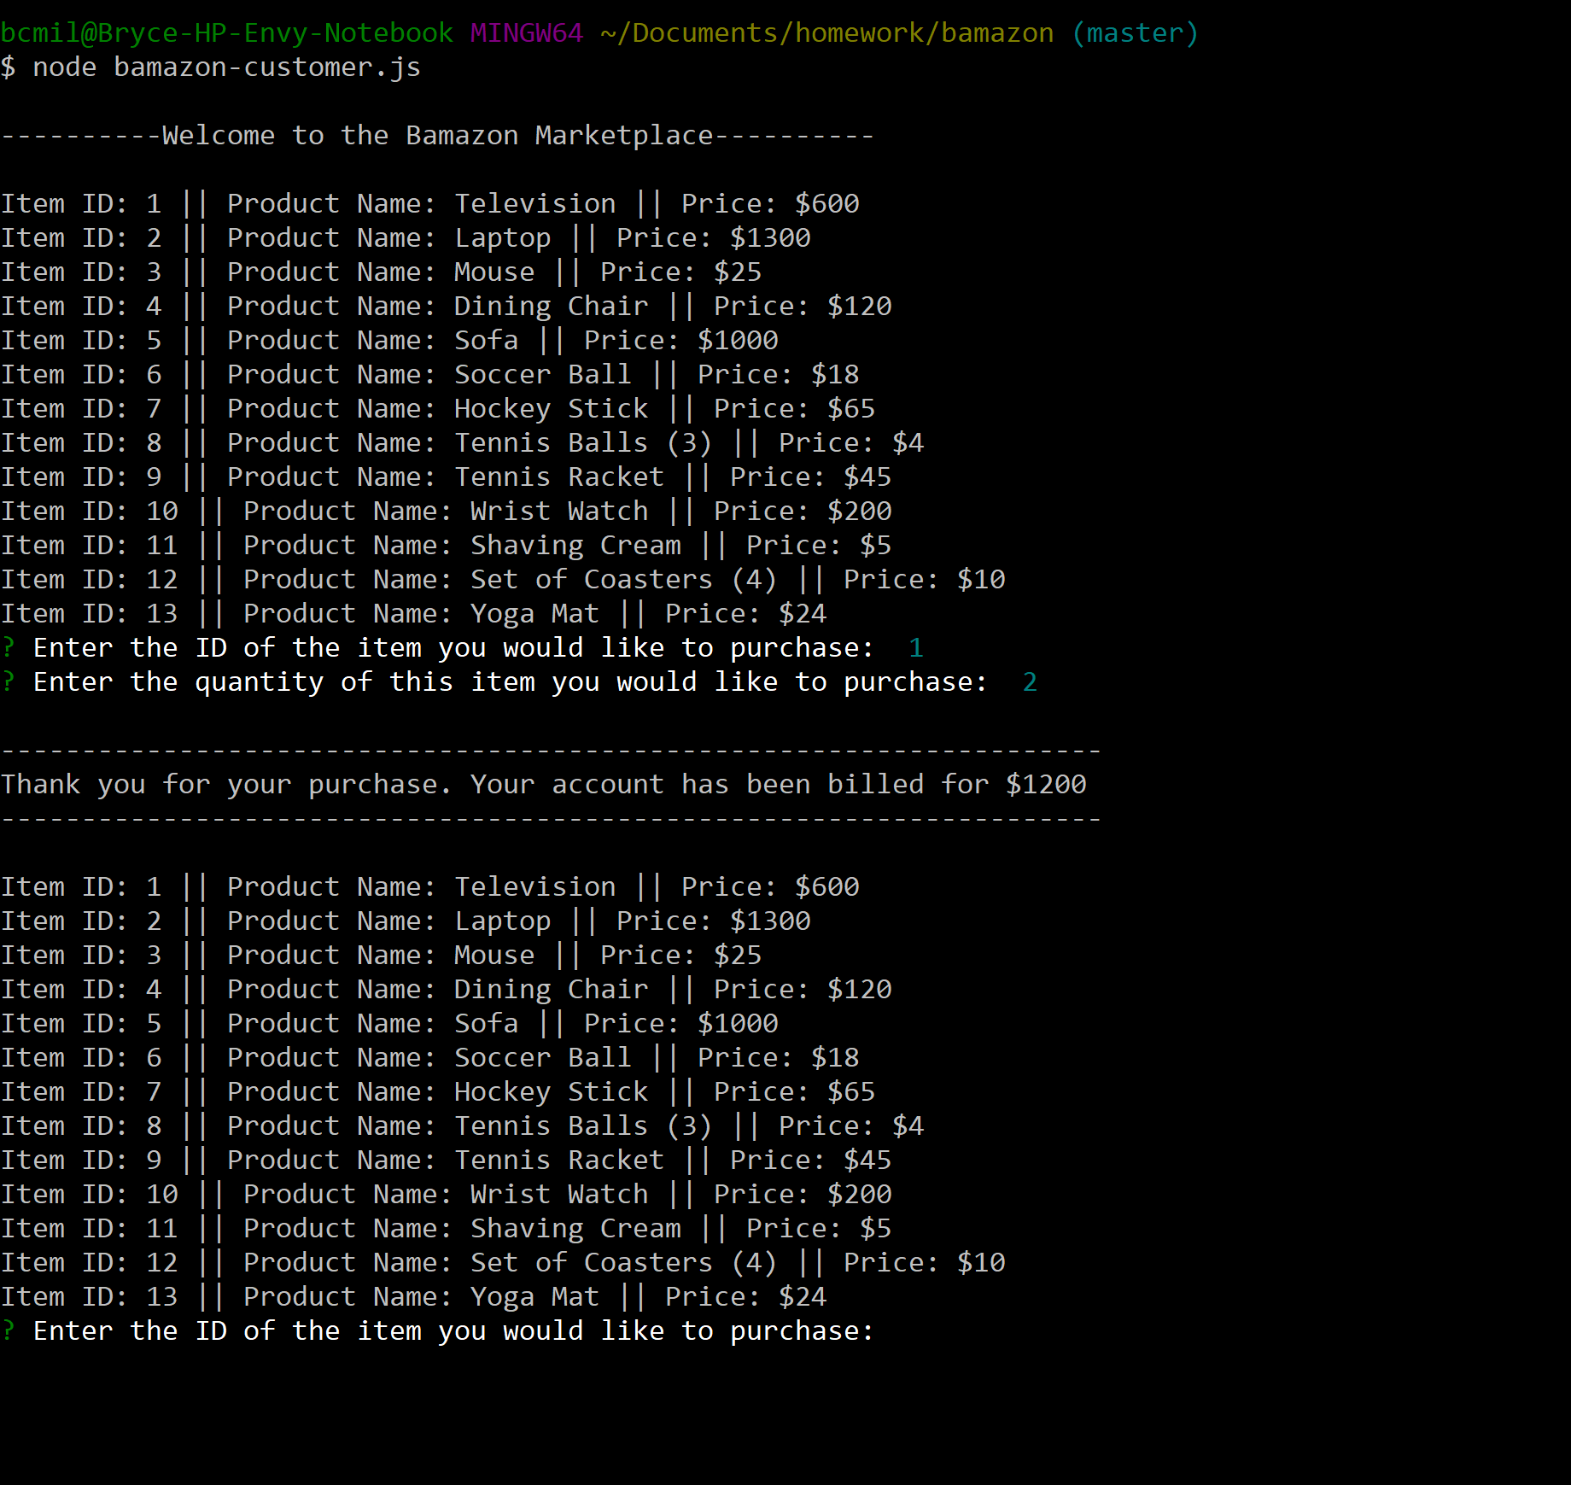Click the MINGW64 label in the prompt

527,33
